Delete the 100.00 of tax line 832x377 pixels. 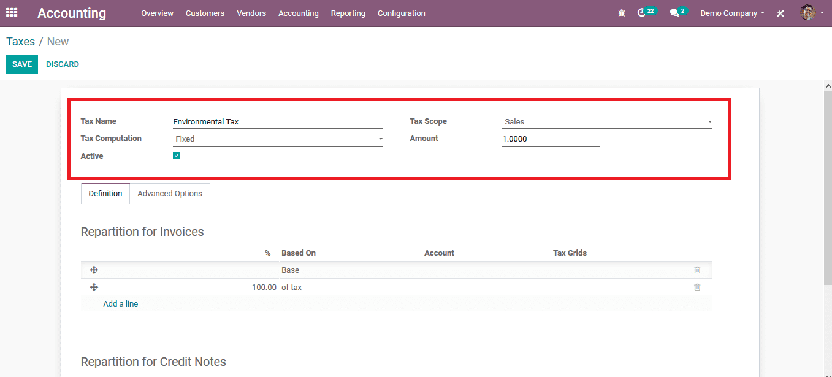pos(697,287)
